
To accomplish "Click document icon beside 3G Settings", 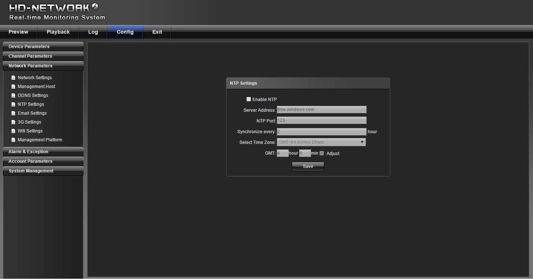I will coord(13,122).
